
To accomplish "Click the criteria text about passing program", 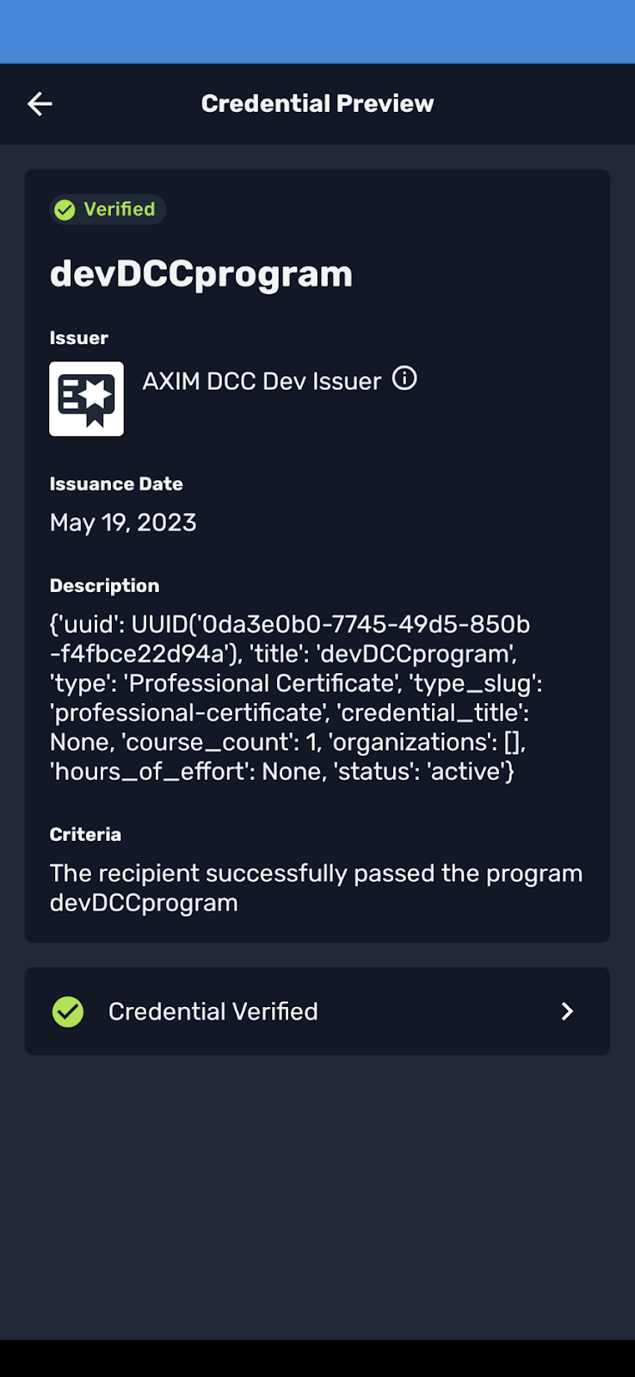I will (316, 887).
